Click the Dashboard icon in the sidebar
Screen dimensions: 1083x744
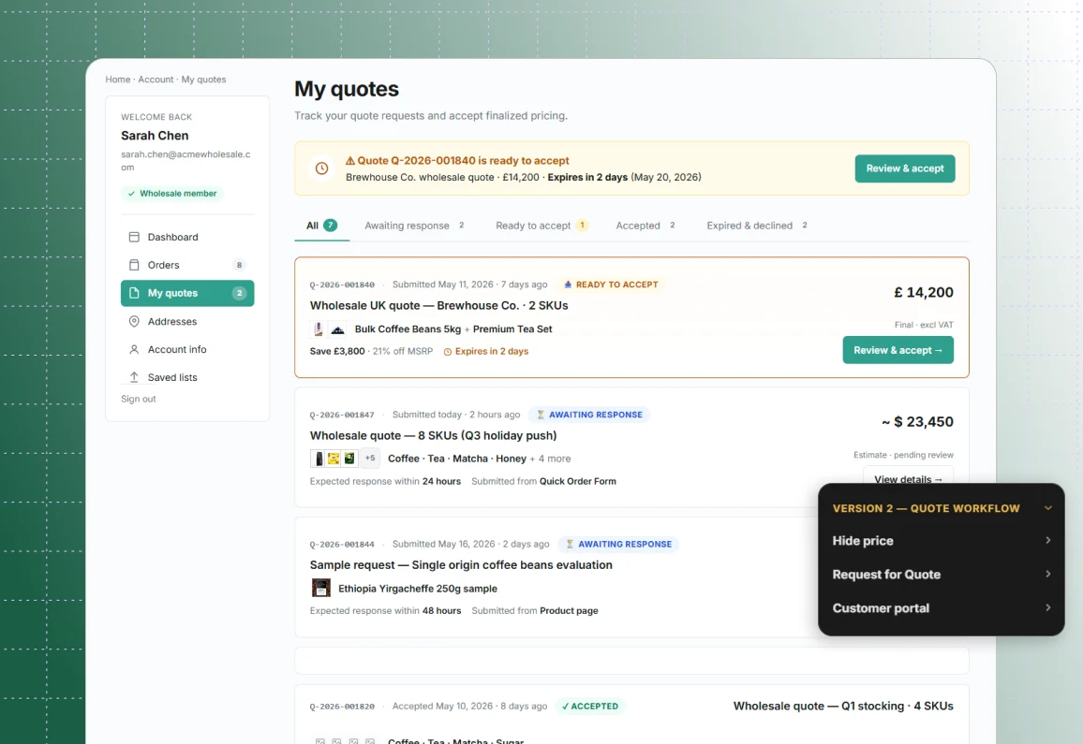(134, 237)
